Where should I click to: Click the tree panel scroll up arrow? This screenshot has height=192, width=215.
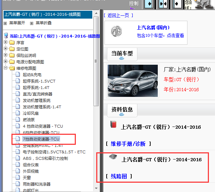click(96, 13)
